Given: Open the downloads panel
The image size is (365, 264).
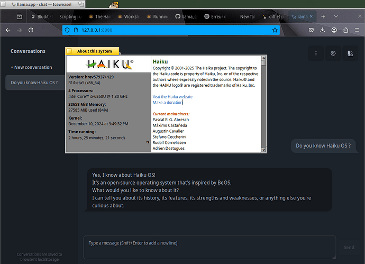Looking at the screenshot, I should [322, 30].
